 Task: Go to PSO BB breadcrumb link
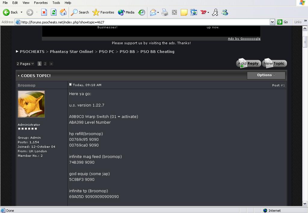pos(127,52)
